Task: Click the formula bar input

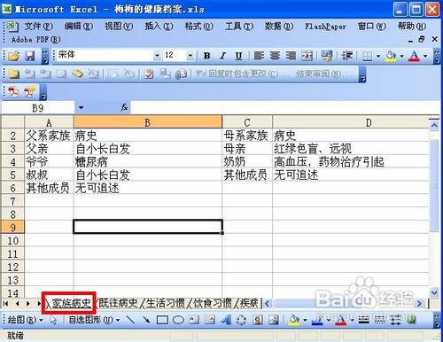Action: point(285,107)
